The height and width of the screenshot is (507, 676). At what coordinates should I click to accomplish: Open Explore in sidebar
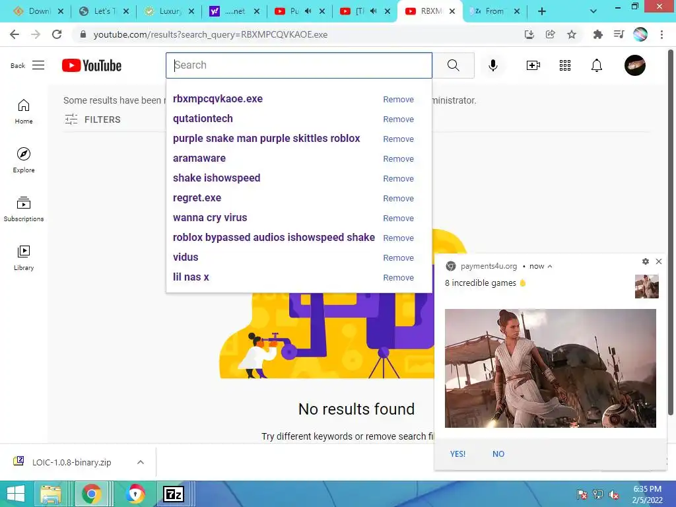tap(24, 160)
